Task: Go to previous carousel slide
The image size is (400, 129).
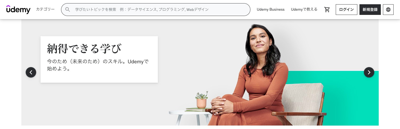Action: [31, 72]
